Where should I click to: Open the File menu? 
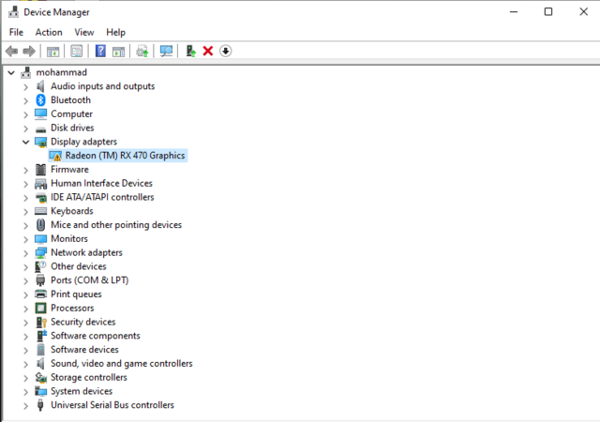click(16, 32)
